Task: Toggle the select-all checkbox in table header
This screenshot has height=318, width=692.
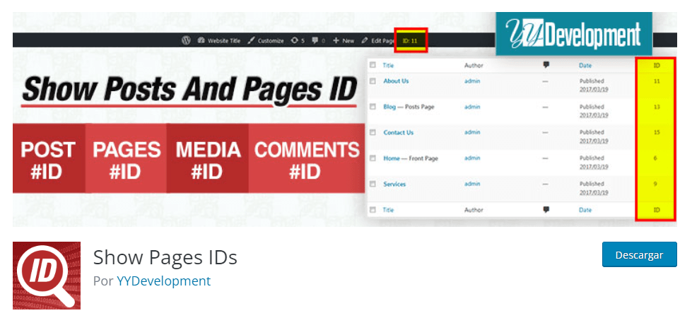Action: coord(373,65)
